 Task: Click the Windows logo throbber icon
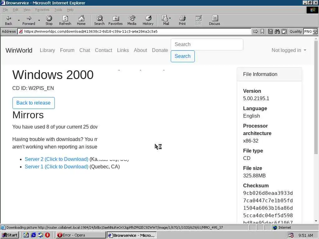point(312,10)
